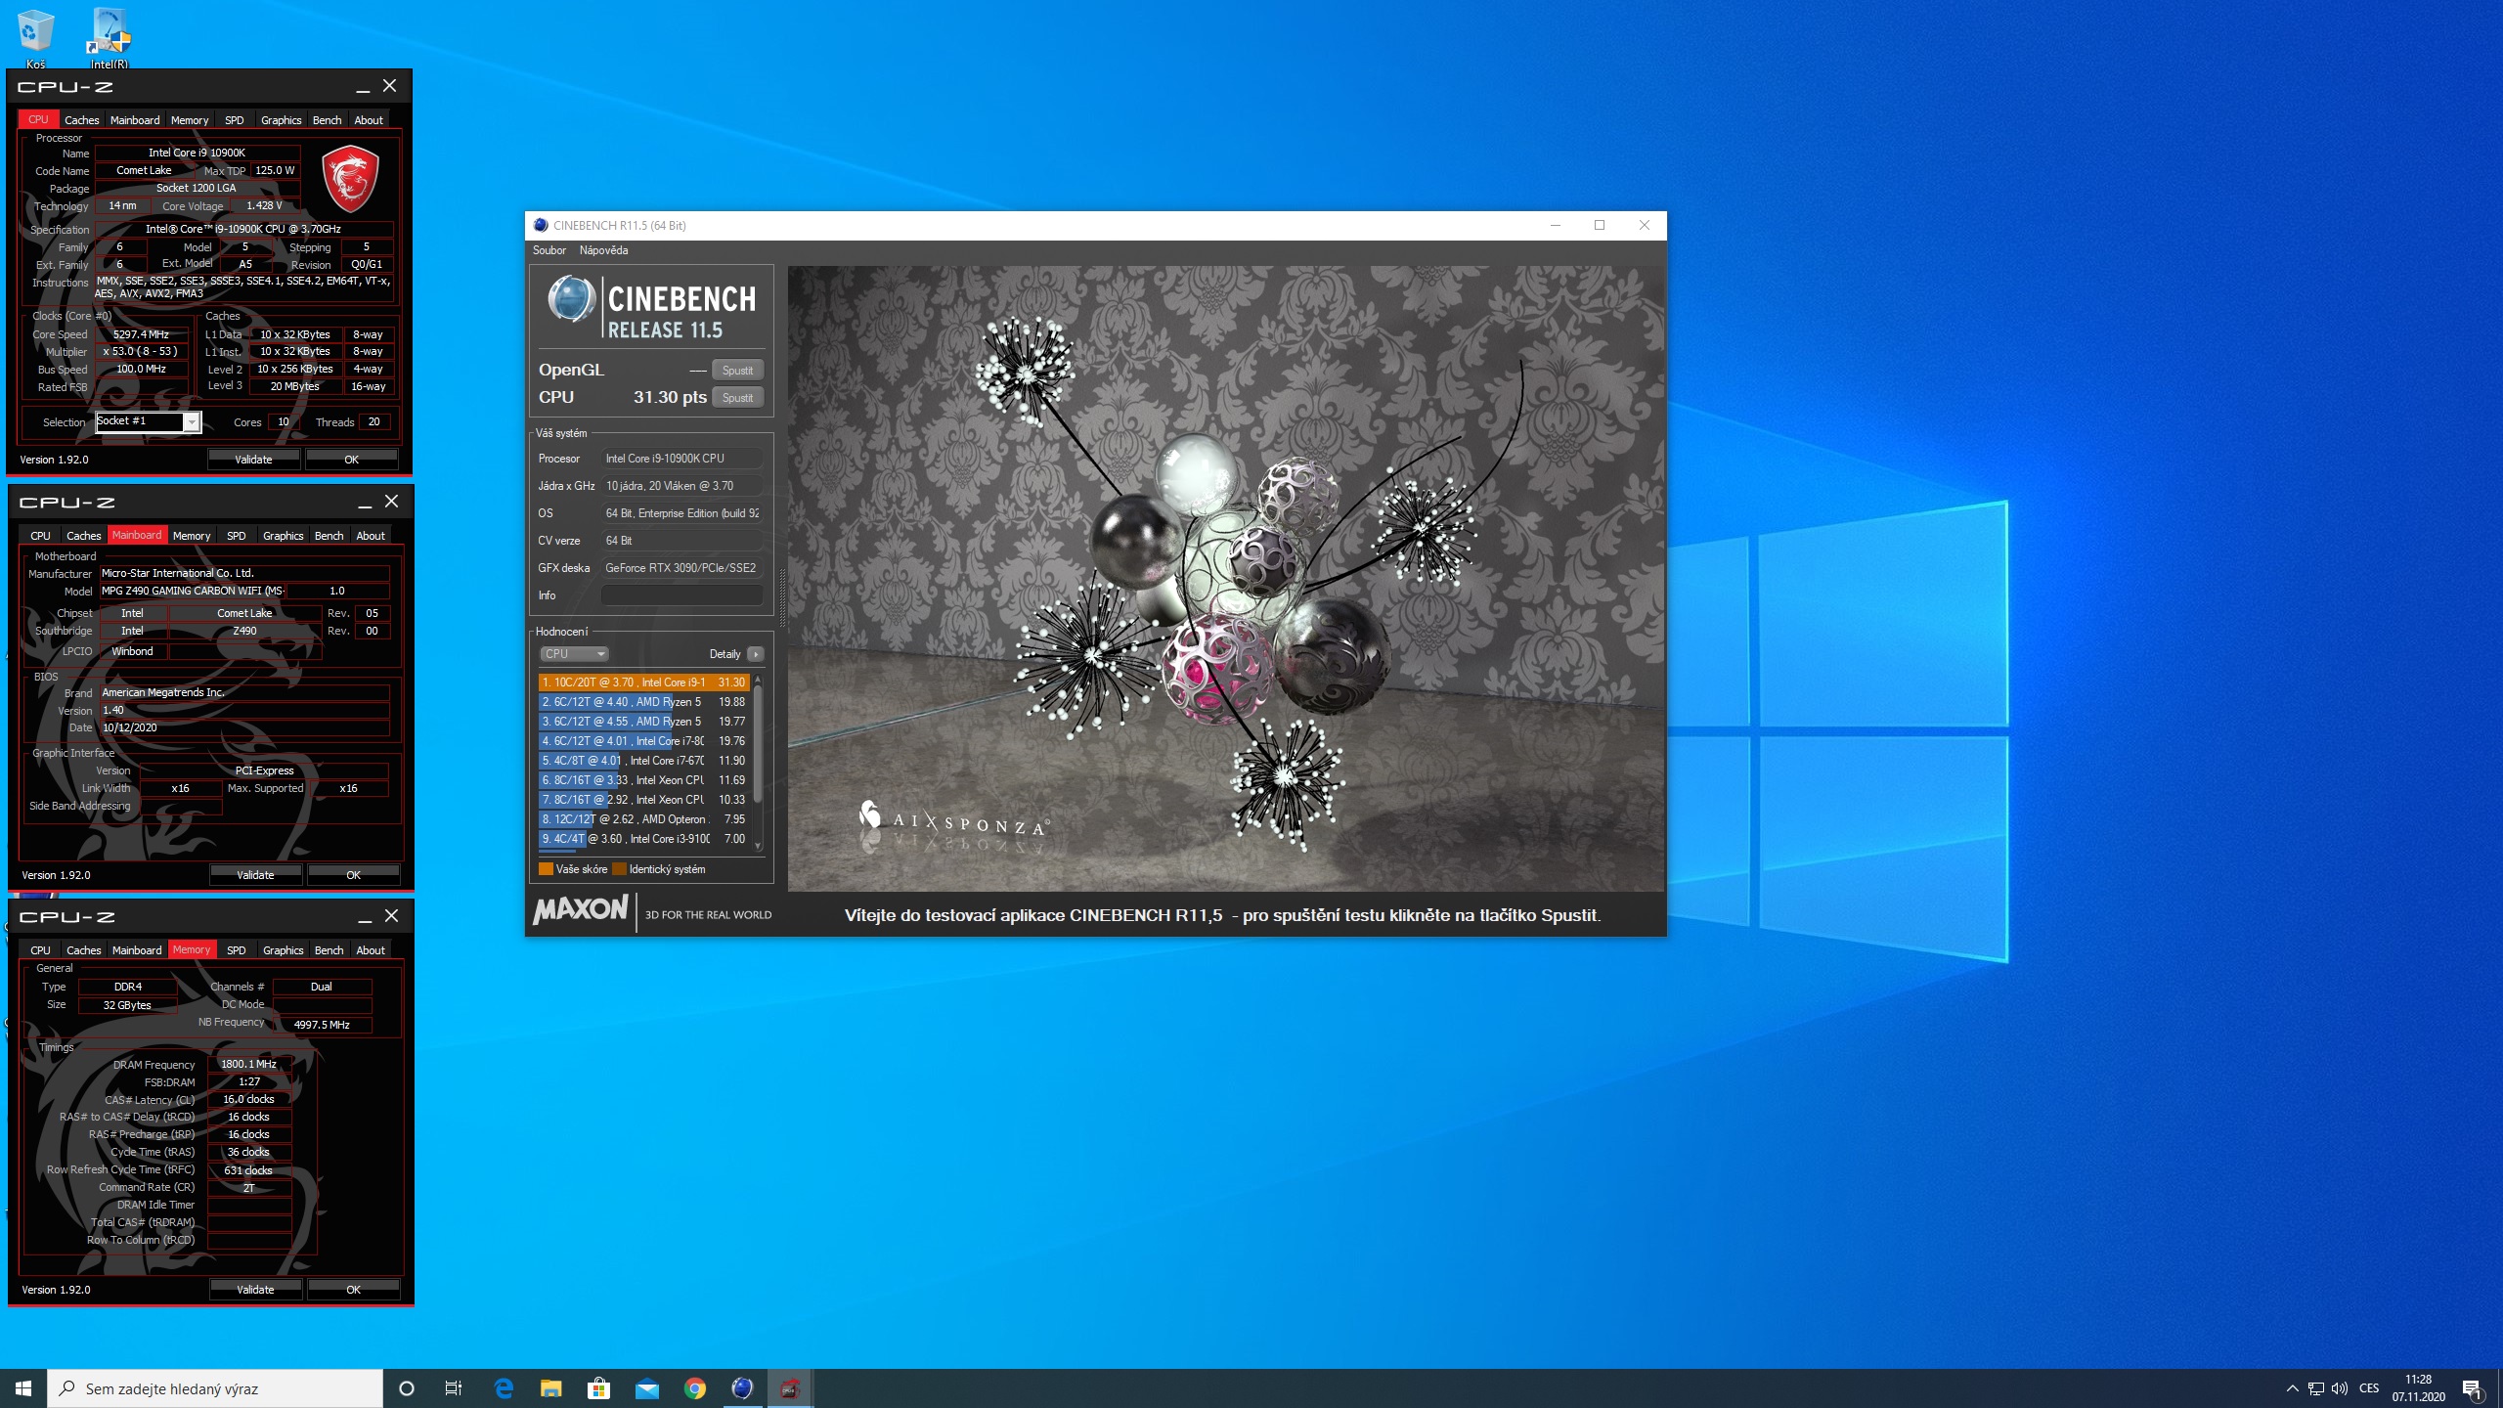Click Validate in top CPU-Z window

pyautogui.click(x=254, y=460)
